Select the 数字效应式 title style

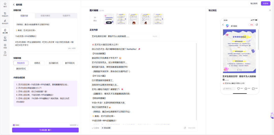tap(70, 63)
